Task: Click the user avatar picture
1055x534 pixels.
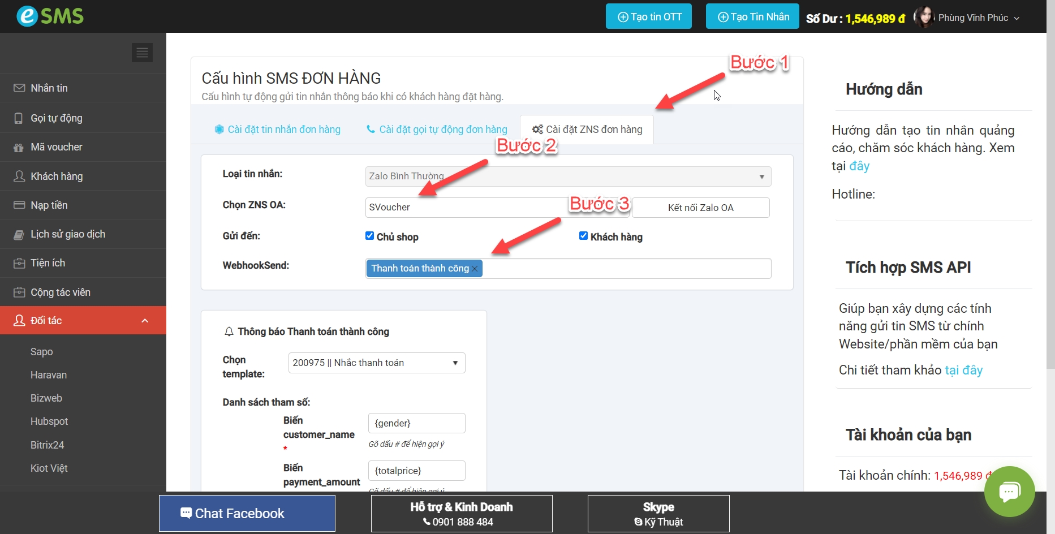Action: 923,18
